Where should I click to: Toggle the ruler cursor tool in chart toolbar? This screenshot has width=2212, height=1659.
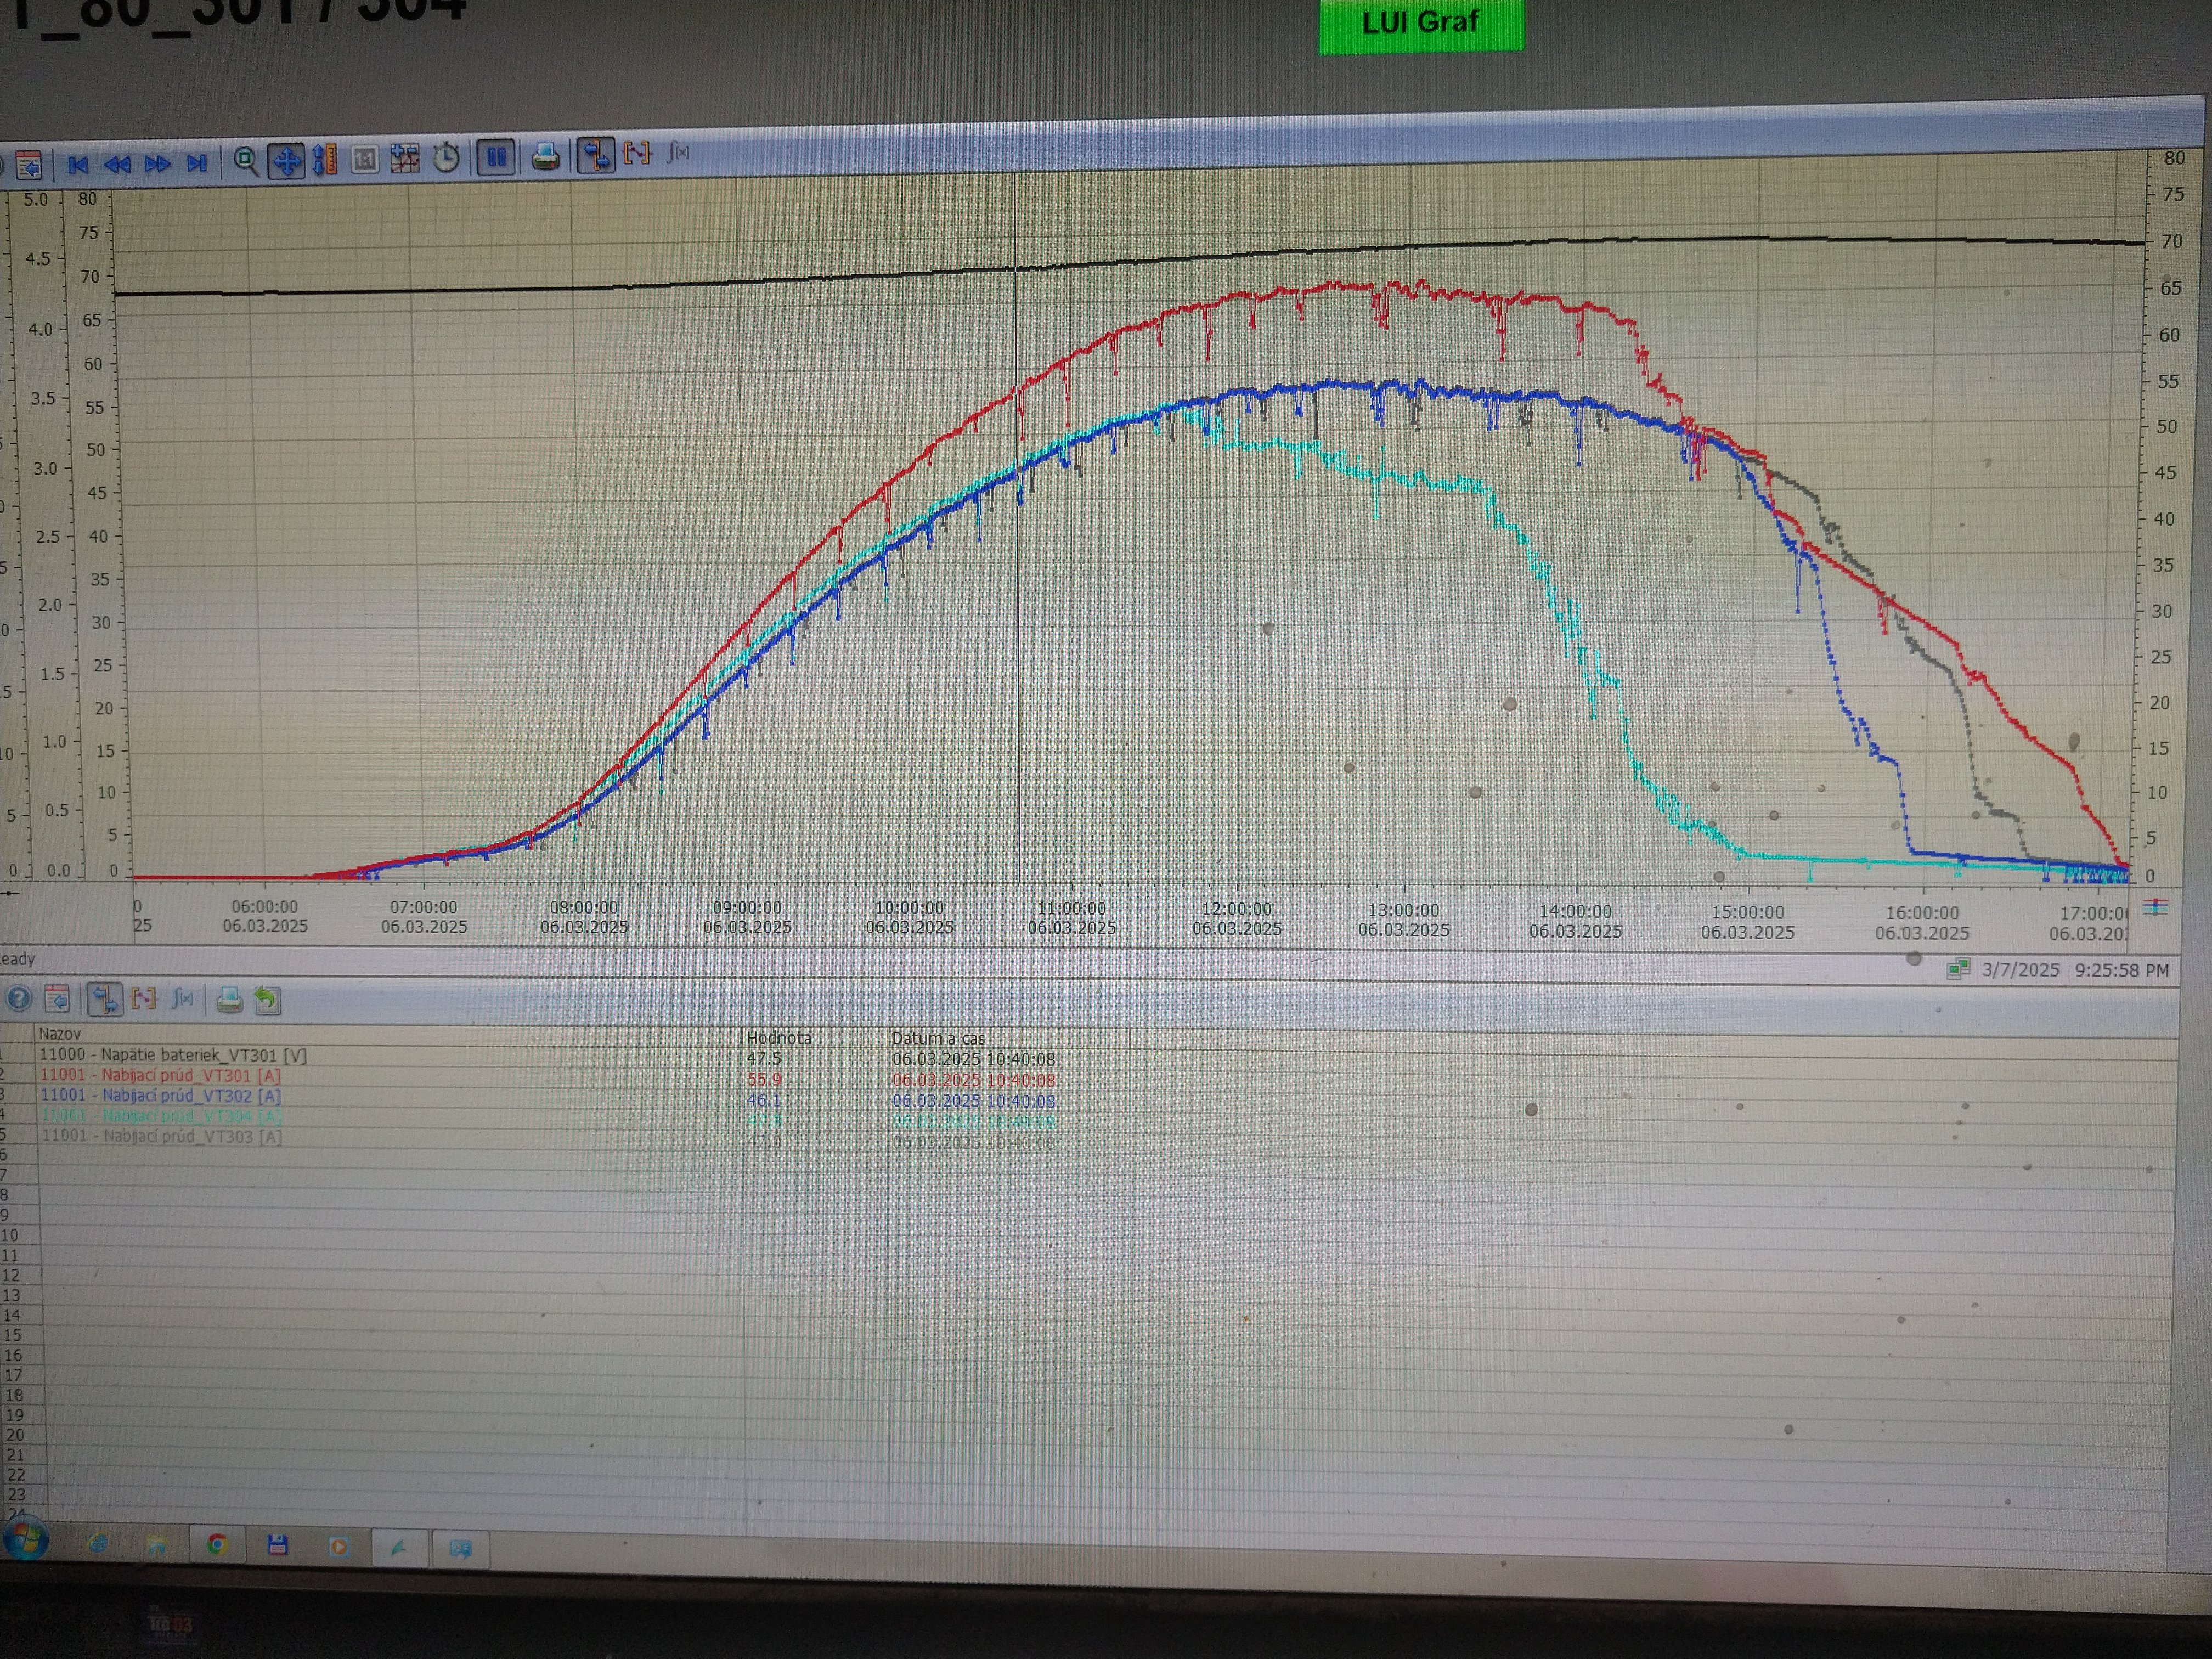click(x=596, y=155)
